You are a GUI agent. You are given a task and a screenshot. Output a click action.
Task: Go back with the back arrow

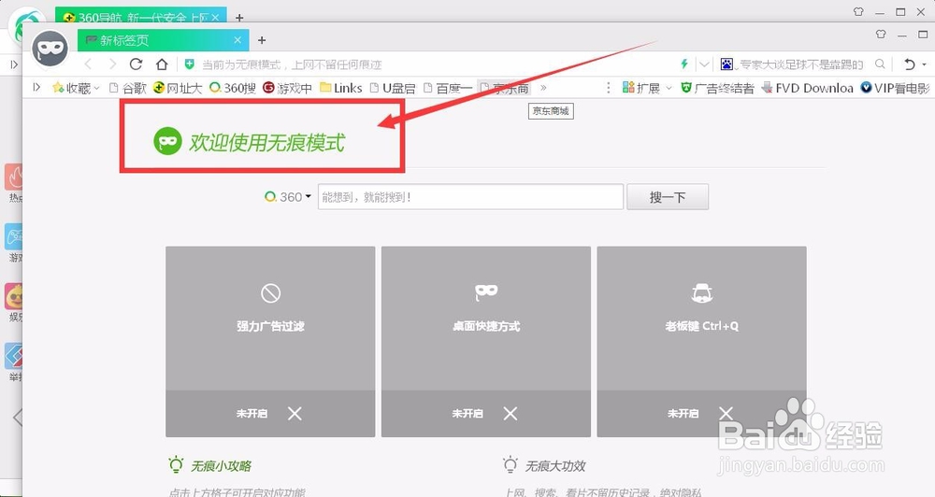point(88,64)
